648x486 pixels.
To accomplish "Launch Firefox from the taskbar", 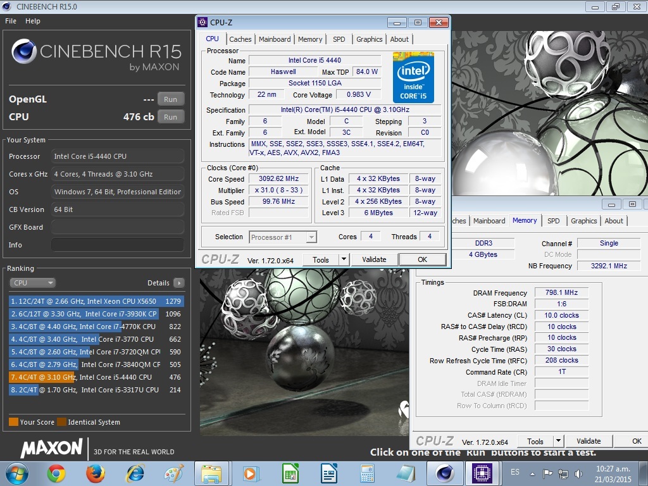I will click(x=96, y=473).
